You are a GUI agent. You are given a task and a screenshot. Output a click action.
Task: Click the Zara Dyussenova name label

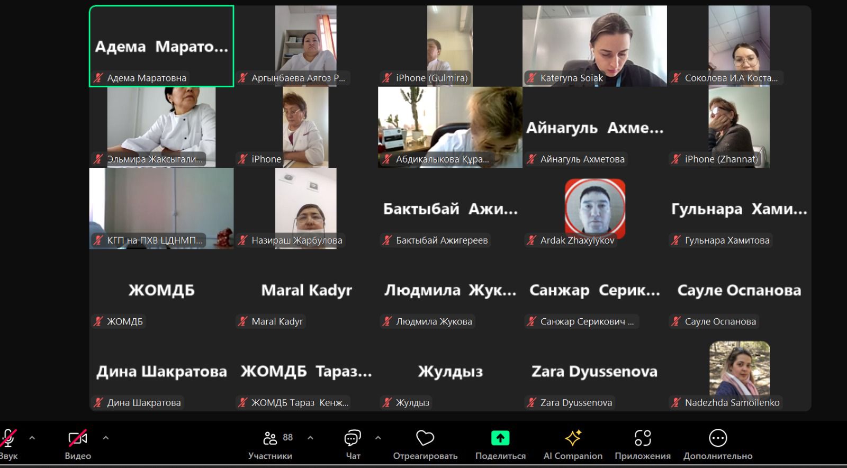coord(576,403)
